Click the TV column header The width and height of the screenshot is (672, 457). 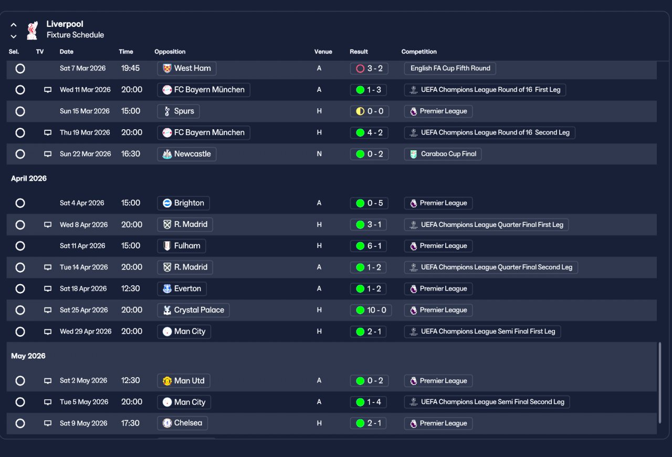coord(40,51)
